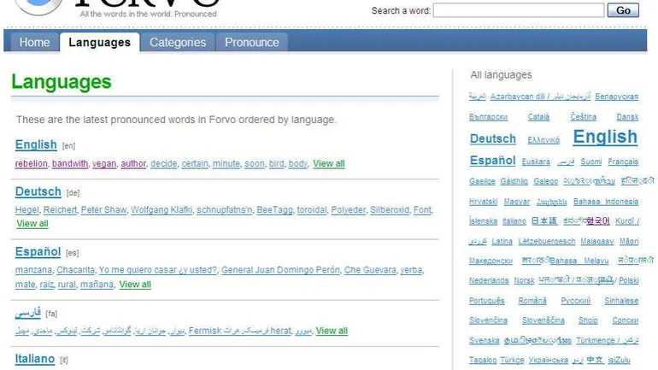
Task: Open the word link 'vegan'
Action: pos(104,163)
